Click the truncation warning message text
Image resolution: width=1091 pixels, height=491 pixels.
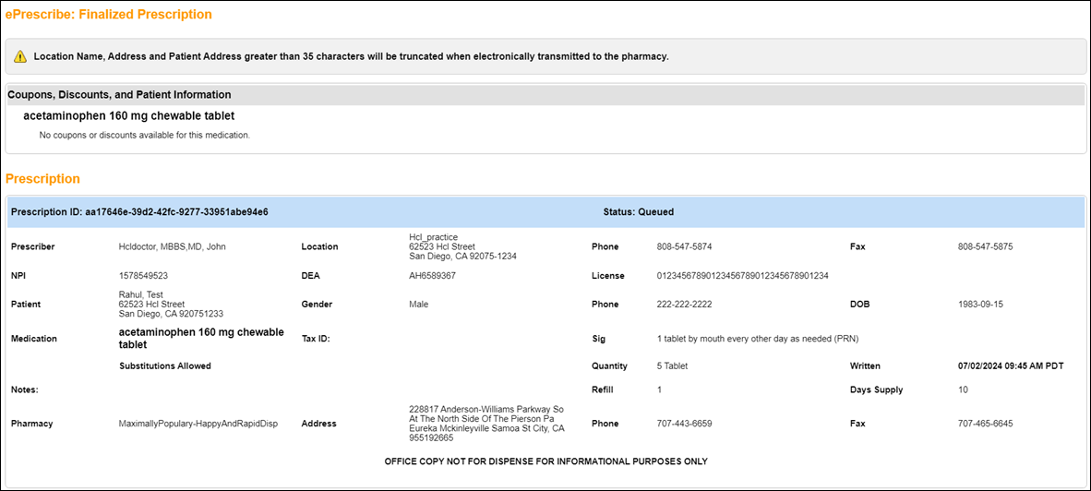pyautogui.click(x=351, y=57)
